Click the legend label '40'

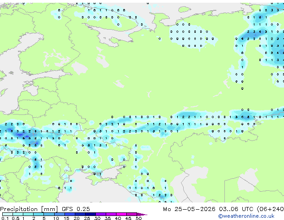(x=118, y=218)
